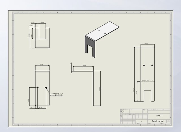Click the sheet size cell beside Seetmetal
This screenshot has height=132, width=181.
click(x=168, y=121)
